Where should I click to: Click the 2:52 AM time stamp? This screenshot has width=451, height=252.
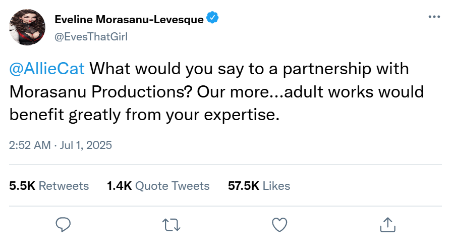(30, 145)
